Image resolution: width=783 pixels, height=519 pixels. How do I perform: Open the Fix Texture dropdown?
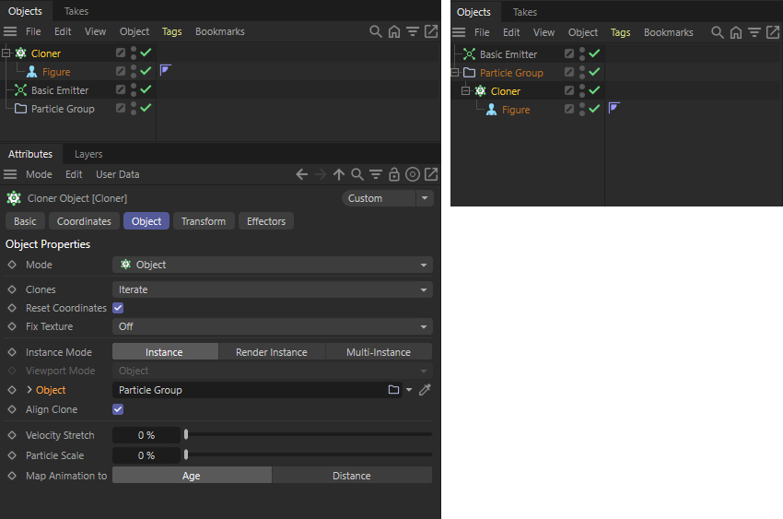[x=272, y=326]
